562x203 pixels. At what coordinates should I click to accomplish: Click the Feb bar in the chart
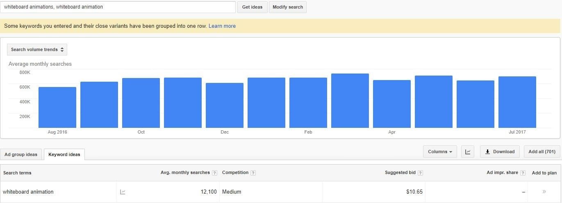pos(308,103)
